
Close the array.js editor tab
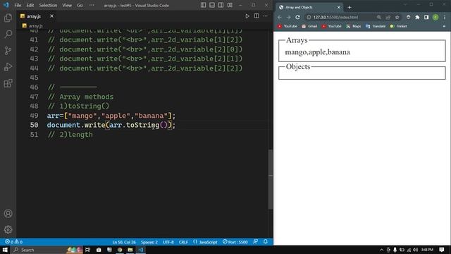[51, 16]
